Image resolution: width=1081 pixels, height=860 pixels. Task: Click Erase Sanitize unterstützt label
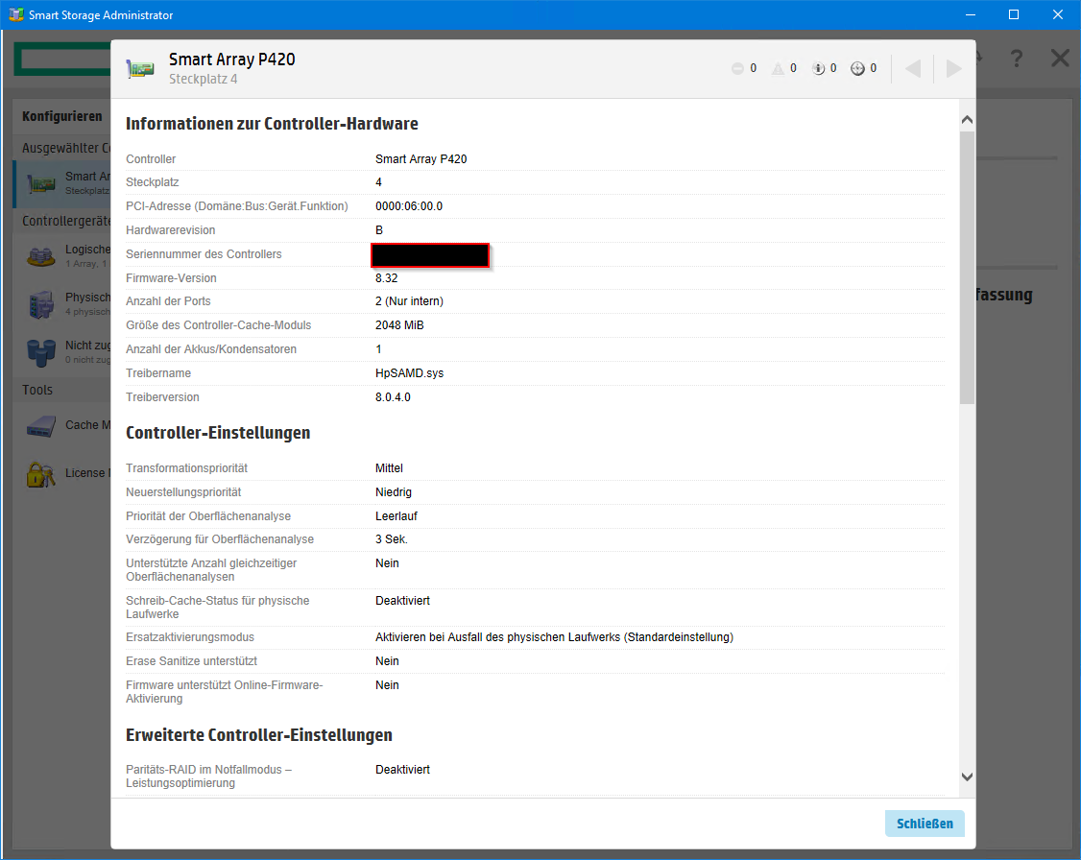[x=191, y=661]
